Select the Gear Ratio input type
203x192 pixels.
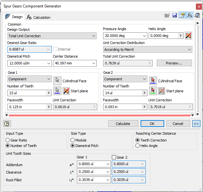[8, 140]
